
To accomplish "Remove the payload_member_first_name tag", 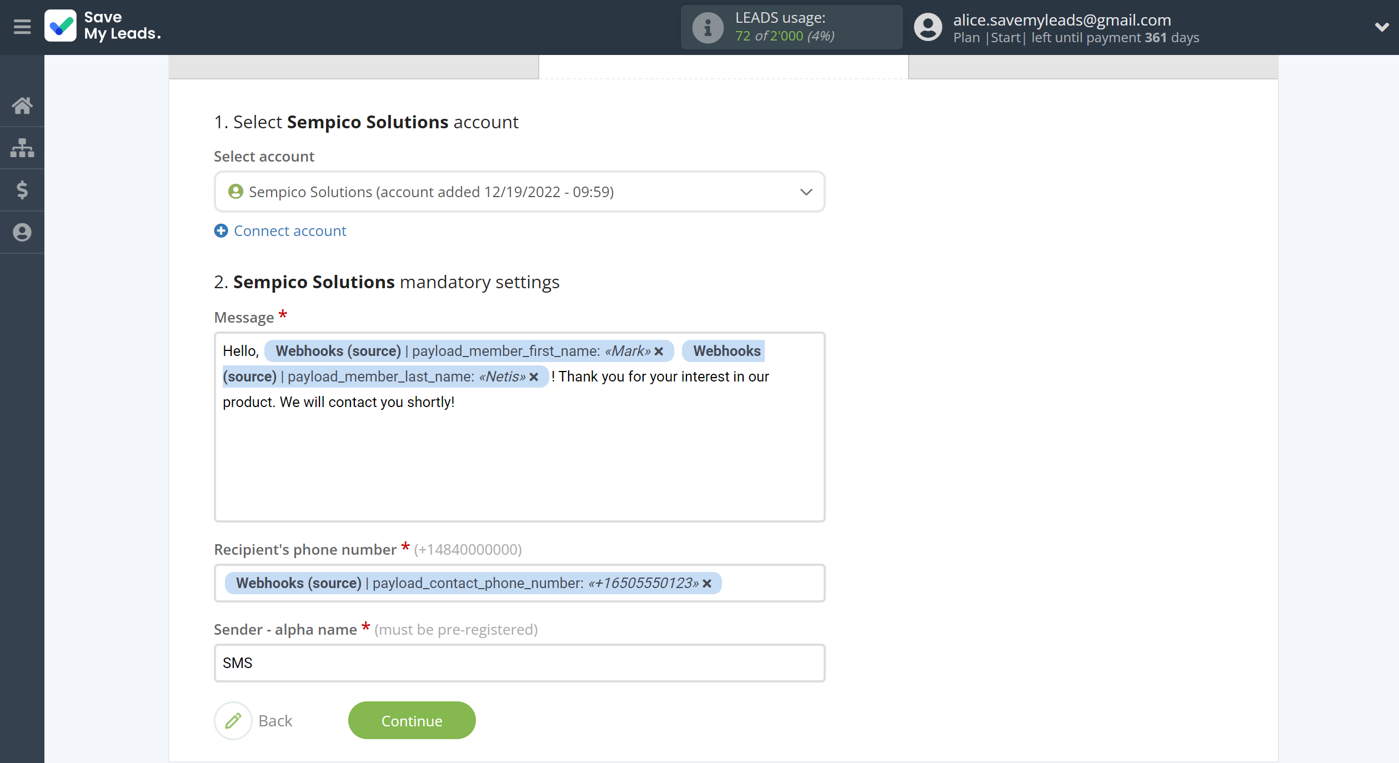I will [659, 351].
